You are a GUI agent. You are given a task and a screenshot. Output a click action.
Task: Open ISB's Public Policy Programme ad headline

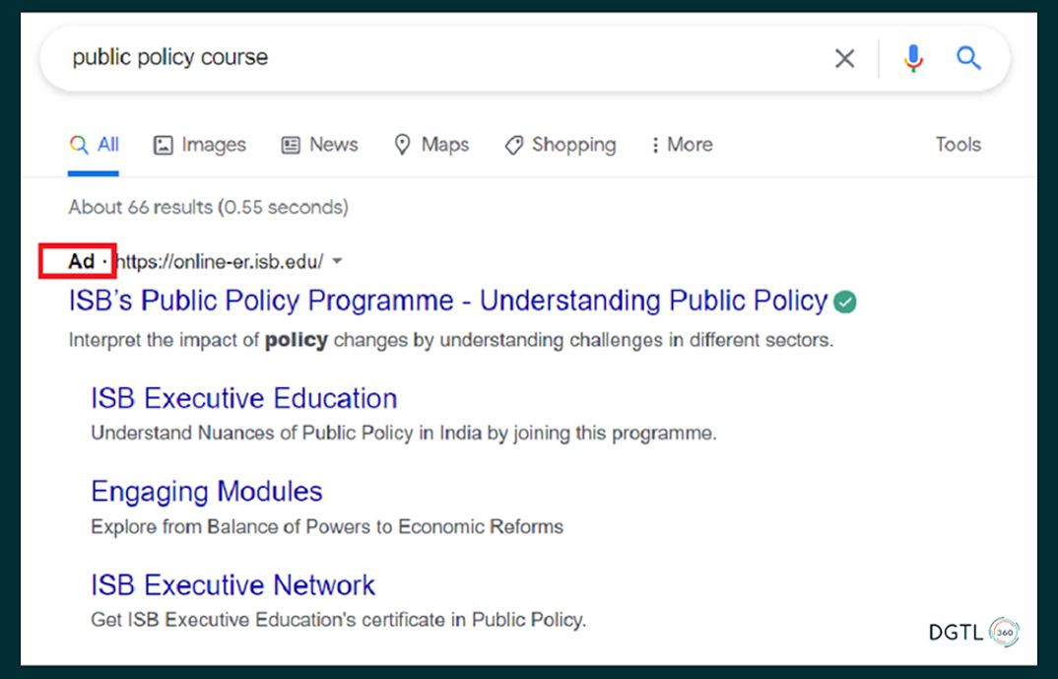pyautogui.click(x=448, y=301)
